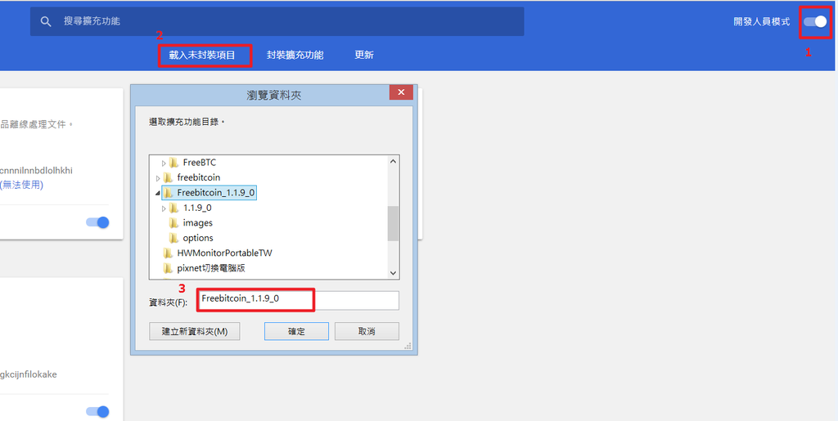Close the 瀏覽資料夾 dialog
The width and height of the screenshot is (838, 421).
401,92
